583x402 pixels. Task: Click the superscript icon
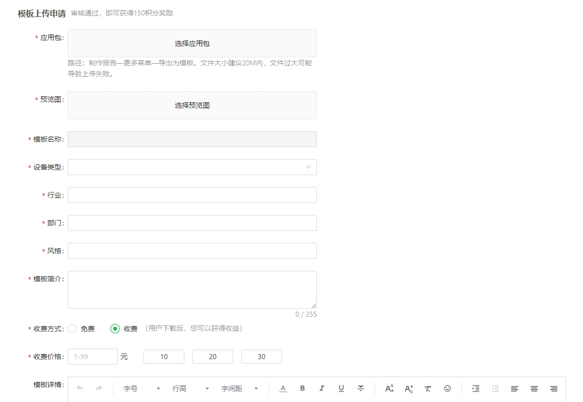tap(389, 389)
